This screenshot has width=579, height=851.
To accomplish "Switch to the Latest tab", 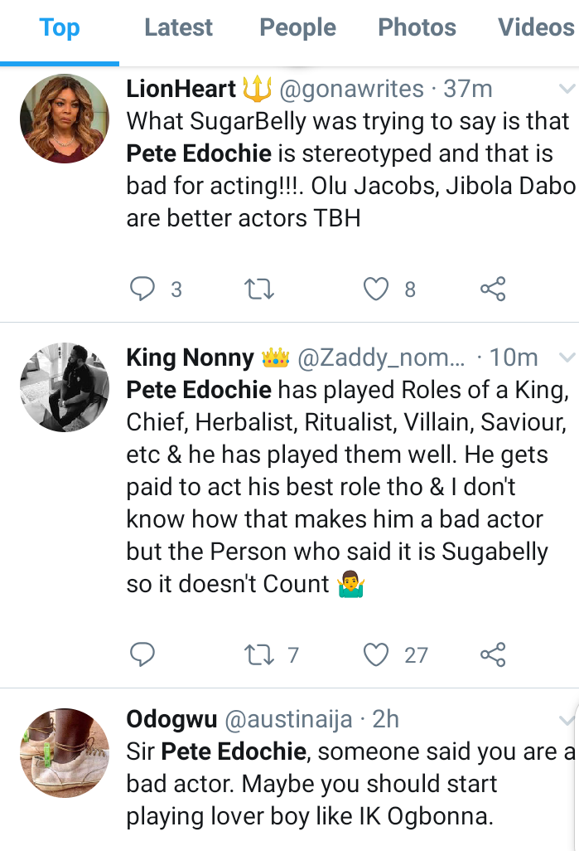I will tap(178, 27).
